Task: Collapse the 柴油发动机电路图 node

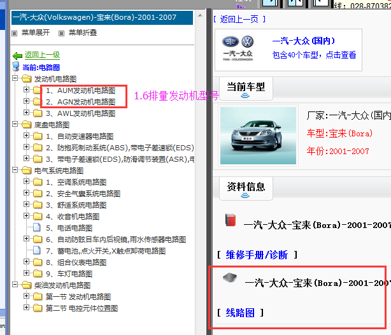Action: pos(15,284)
